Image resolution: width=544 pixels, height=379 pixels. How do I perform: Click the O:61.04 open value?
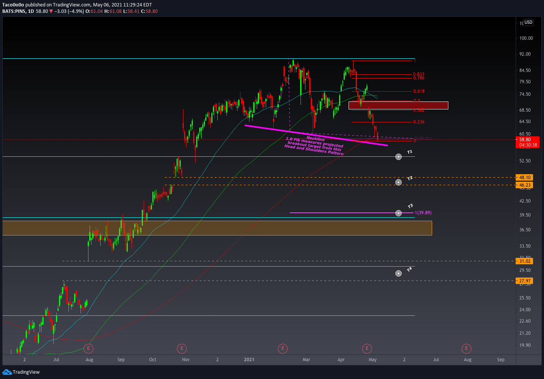click(94, 11)
